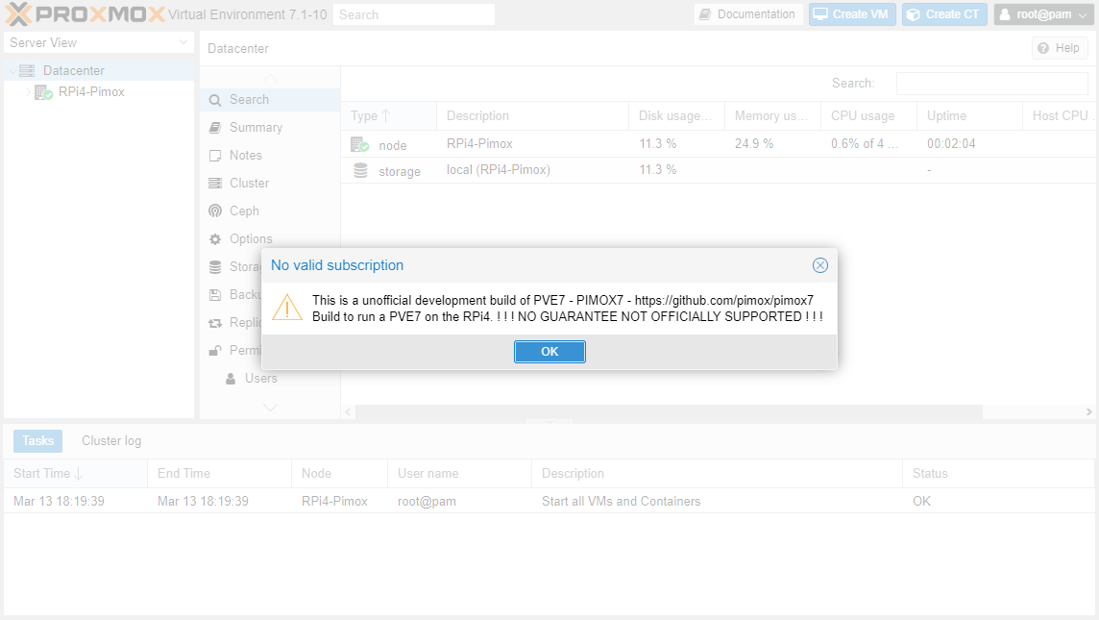Focus the top Search field

(x=413, y=14)
